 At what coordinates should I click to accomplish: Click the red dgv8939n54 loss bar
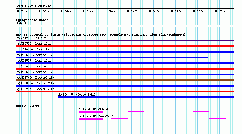125,92
